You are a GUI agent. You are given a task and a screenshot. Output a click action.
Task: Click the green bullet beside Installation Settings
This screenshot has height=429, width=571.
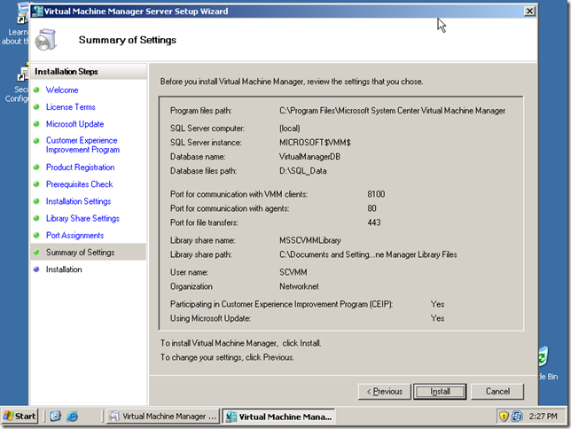36,201
